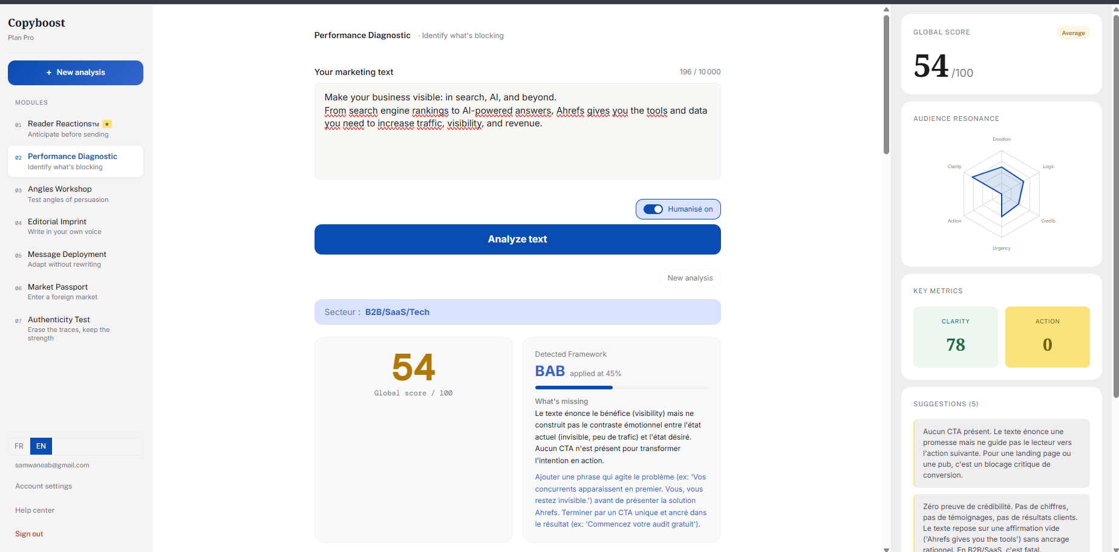
Task: Select the Performance Diagnostic module
Action: (76, 161)
